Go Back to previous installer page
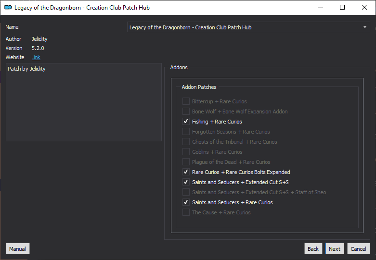376x260 pixels. (313, 249)
